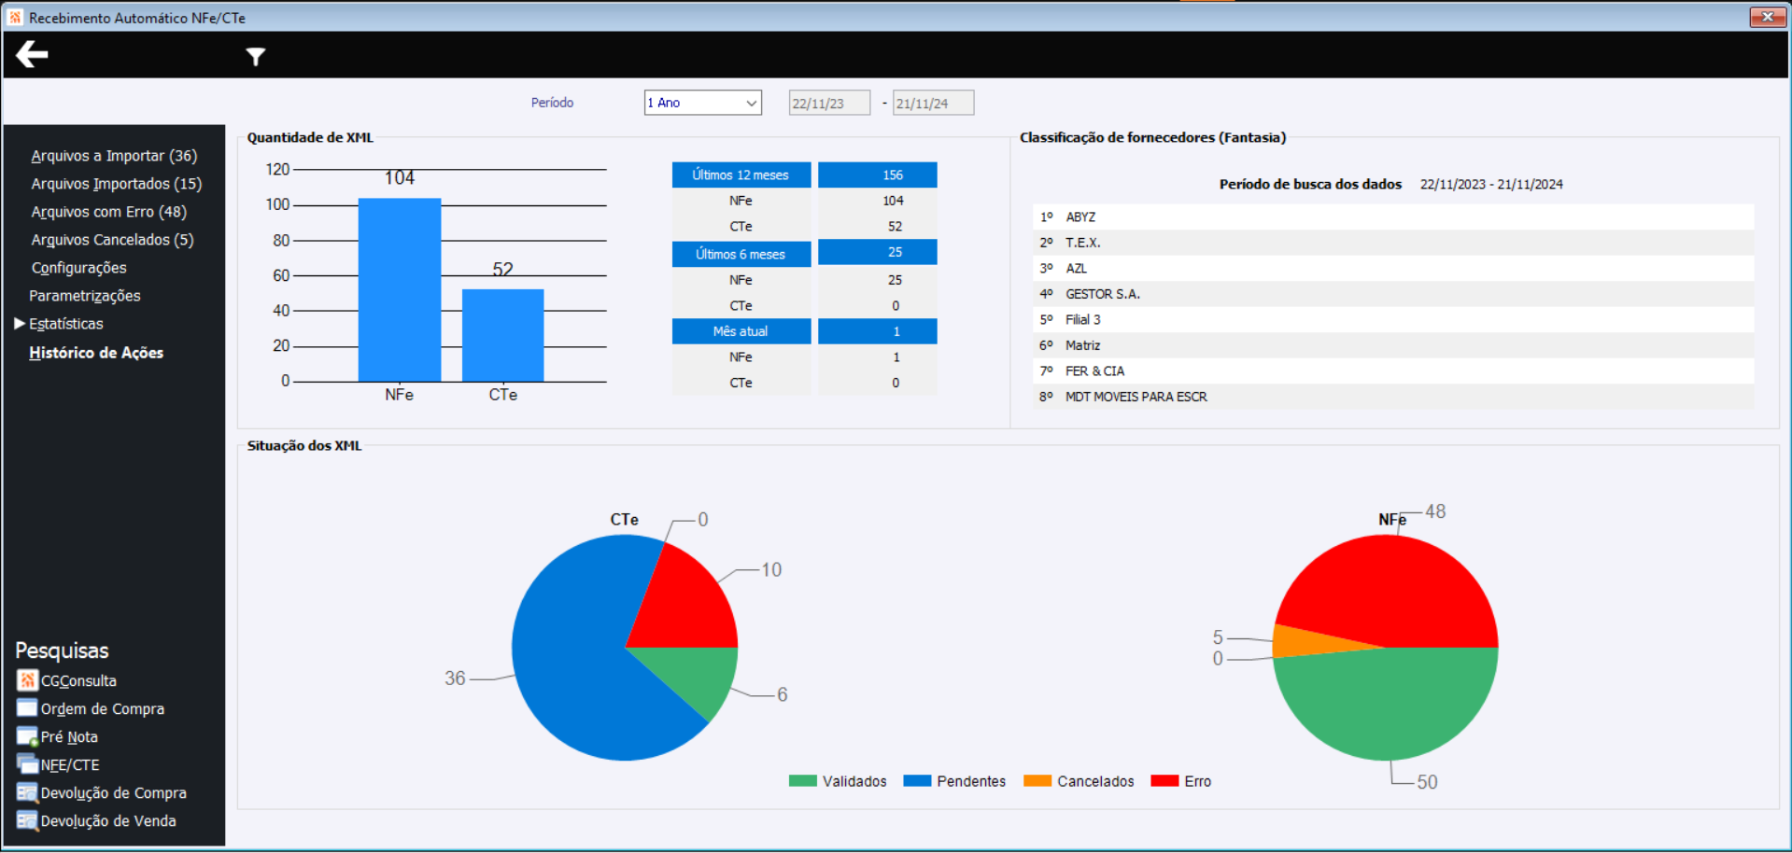This screenshot has height=853, width=1792.
Task: Click the blue Pendentes legend swatch
Action: click(x=917, y=781)
